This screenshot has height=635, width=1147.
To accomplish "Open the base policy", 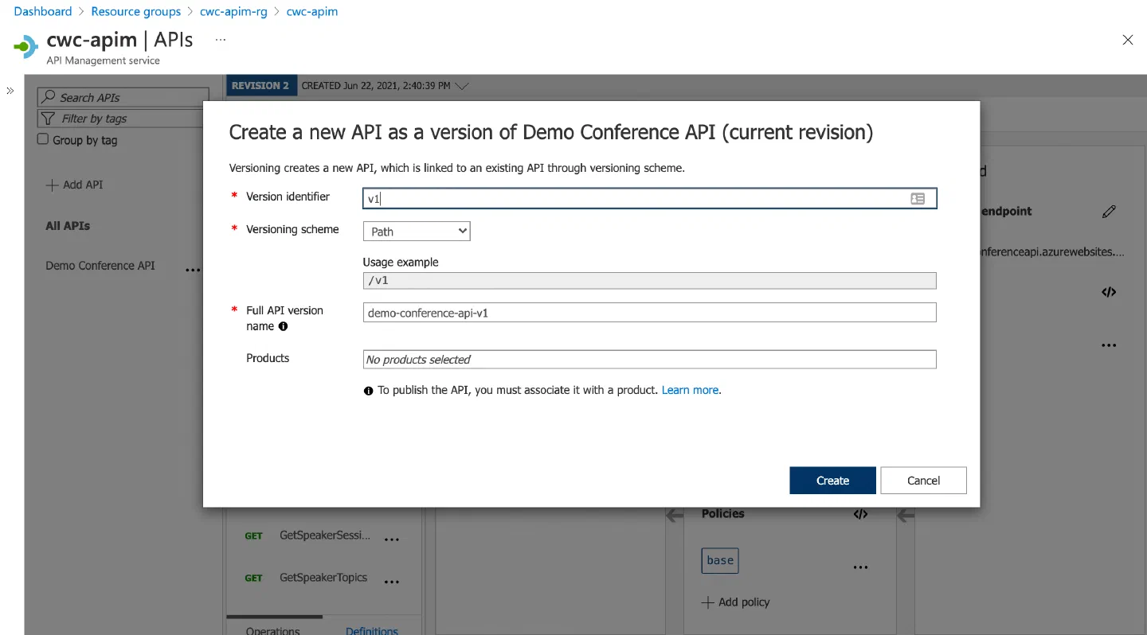I will point(720,560).
